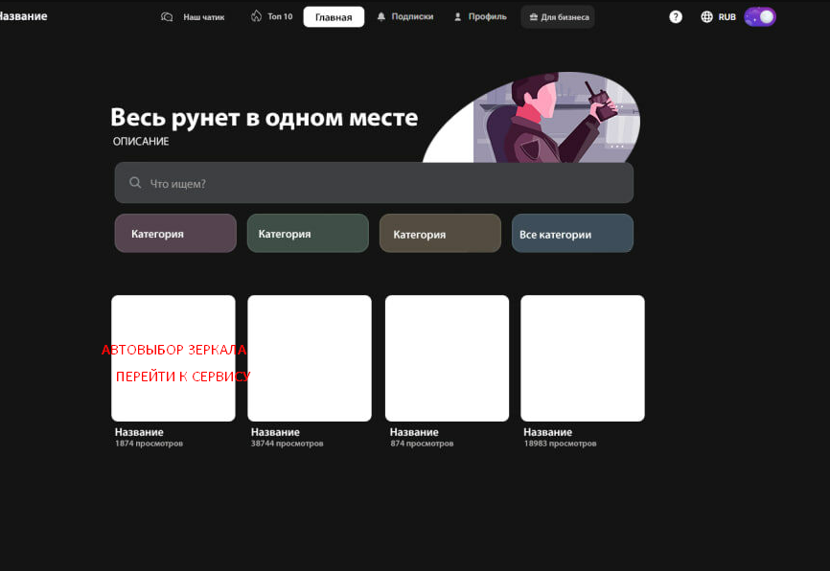Switch to the Главная tab

point(334,17)
